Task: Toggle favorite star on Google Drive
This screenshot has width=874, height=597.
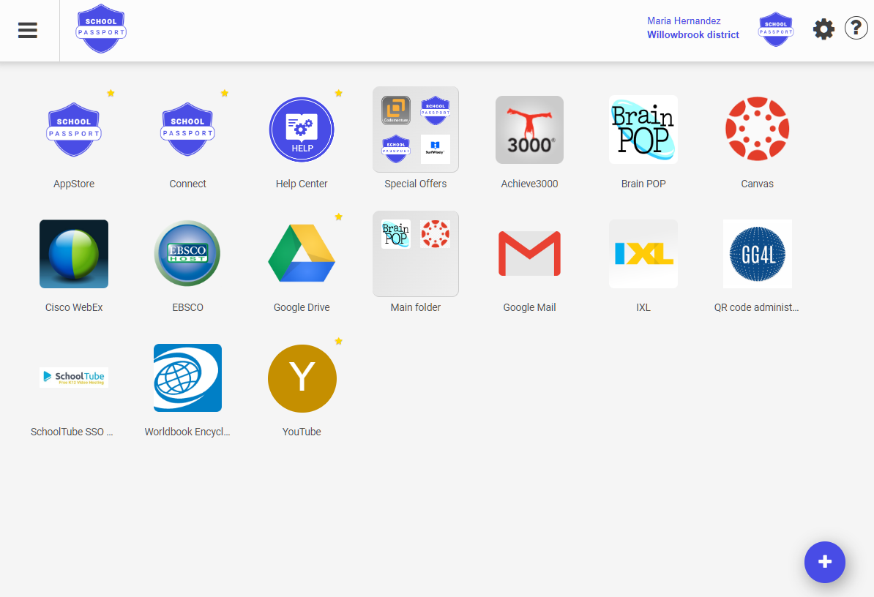Action: coord(338,217)
